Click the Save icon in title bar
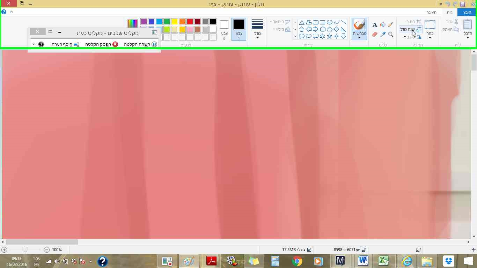Viewport: 477px width, 268px height. [x=463, y=4]
